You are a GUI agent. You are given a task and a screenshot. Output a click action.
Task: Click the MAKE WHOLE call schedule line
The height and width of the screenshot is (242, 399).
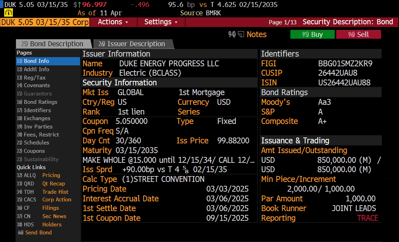[x=168, y=160]
